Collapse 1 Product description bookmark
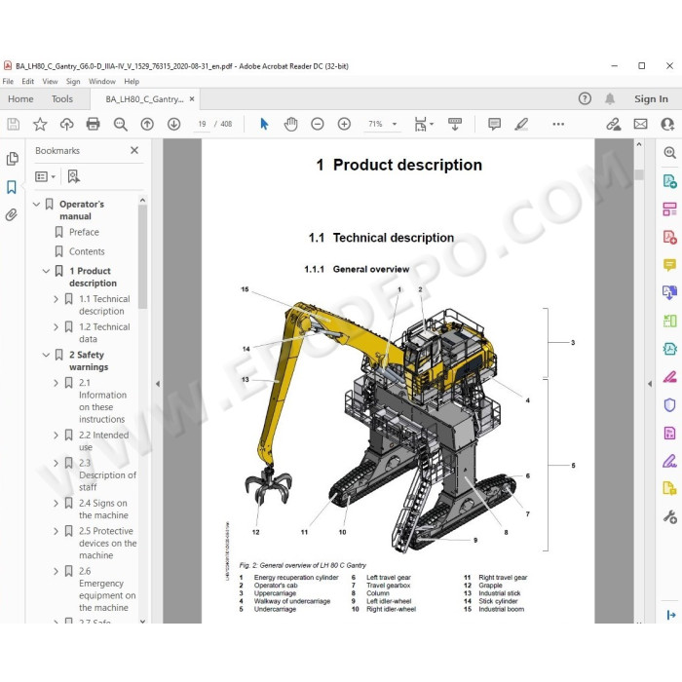 click(46, 271)
